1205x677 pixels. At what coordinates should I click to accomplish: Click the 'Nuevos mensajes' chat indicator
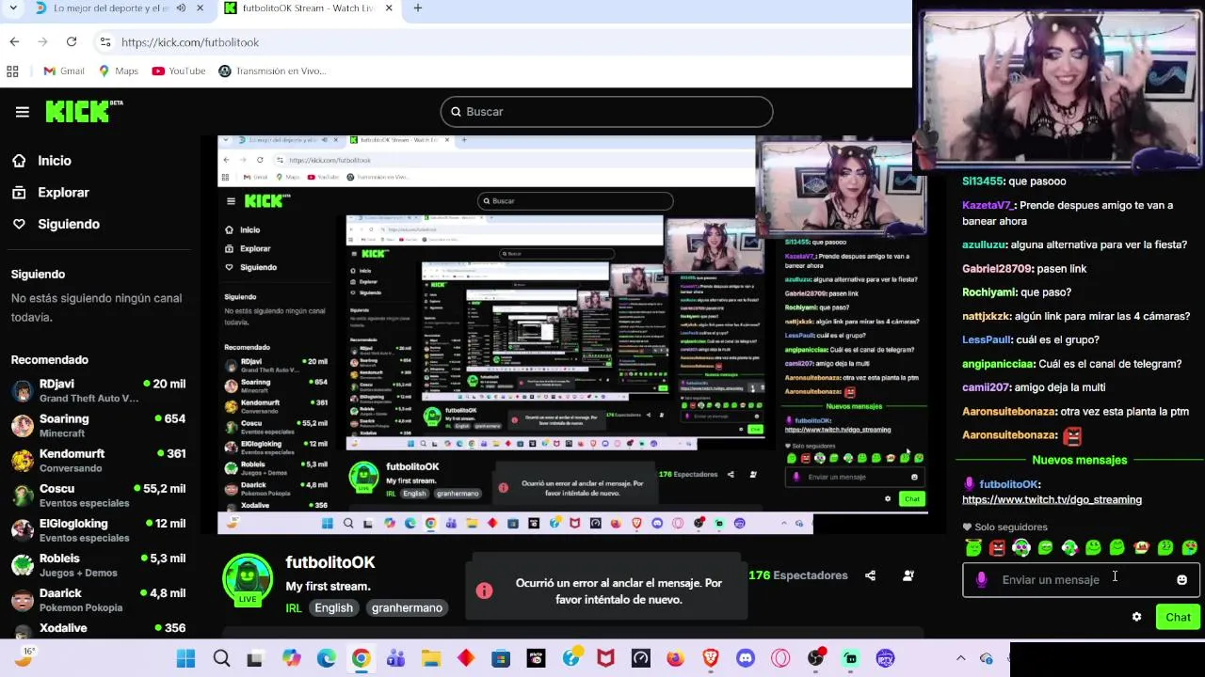pyautogui.click(x=1079, y=460)
